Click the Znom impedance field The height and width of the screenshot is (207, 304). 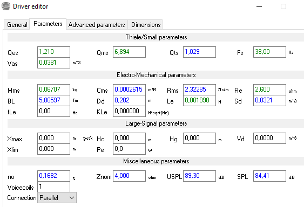(x=129, y=176)
